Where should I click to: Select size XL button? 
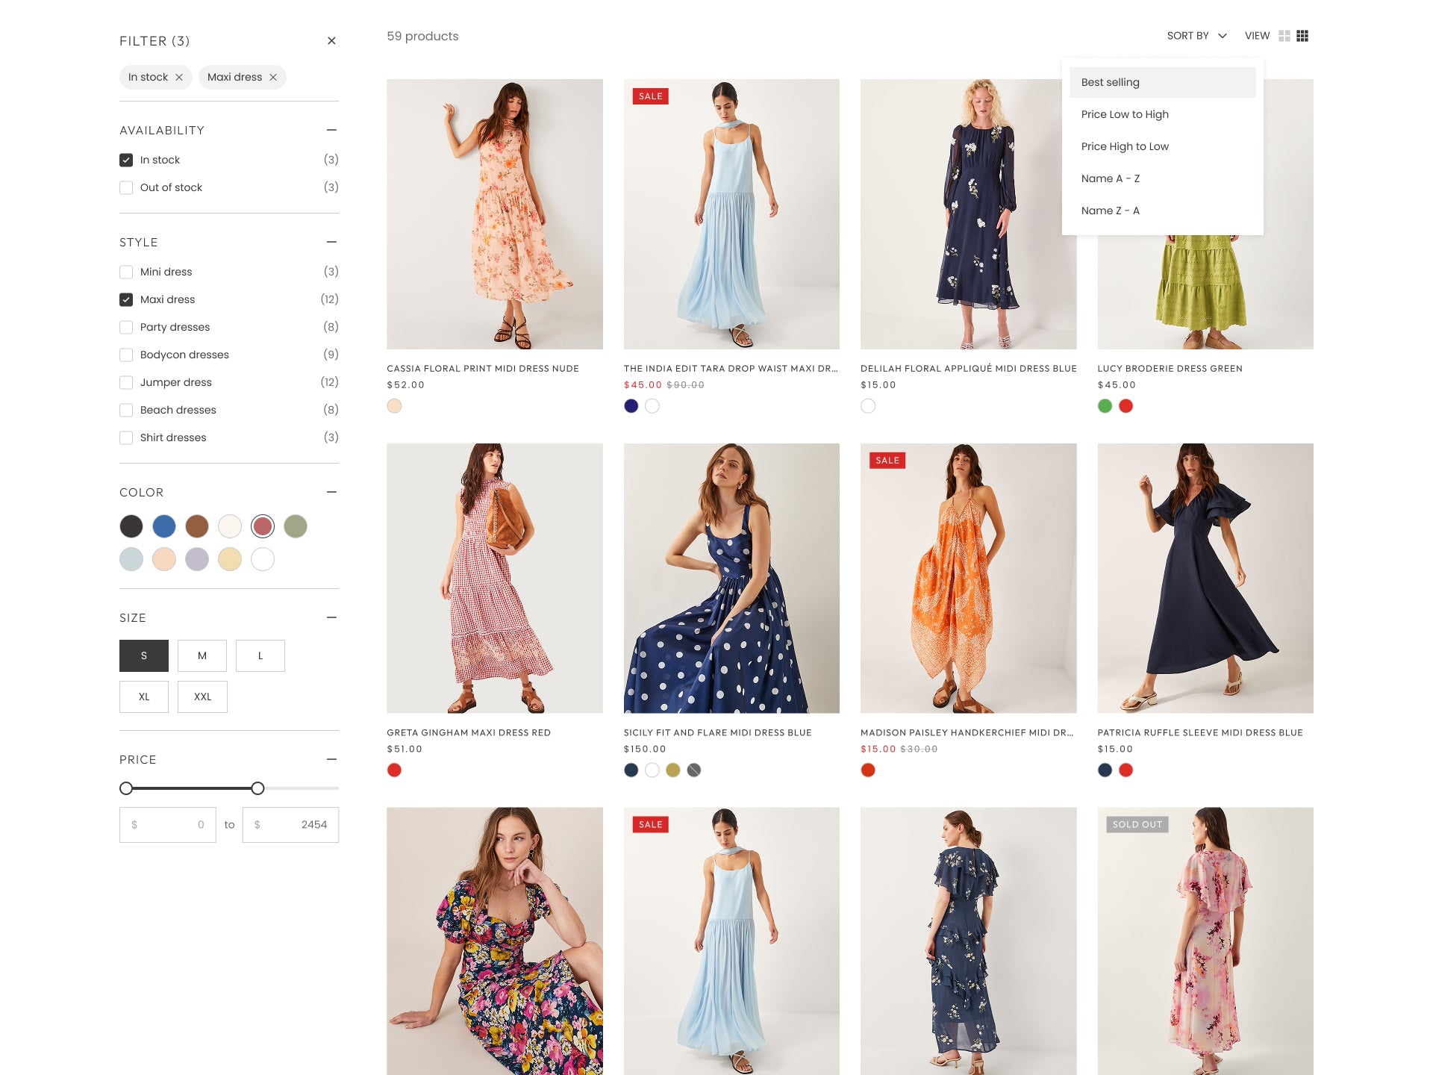click(x=144, y=697)
